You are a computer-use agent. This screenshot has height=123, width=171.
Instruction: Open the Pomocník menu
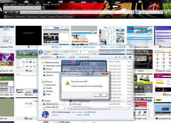coord(55,5)
